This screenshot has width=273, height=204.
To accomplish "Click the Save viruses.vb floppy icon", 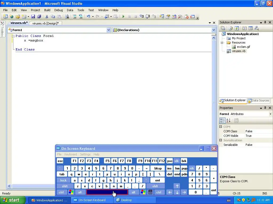I will pyautogui.click(x=33, y=16).
